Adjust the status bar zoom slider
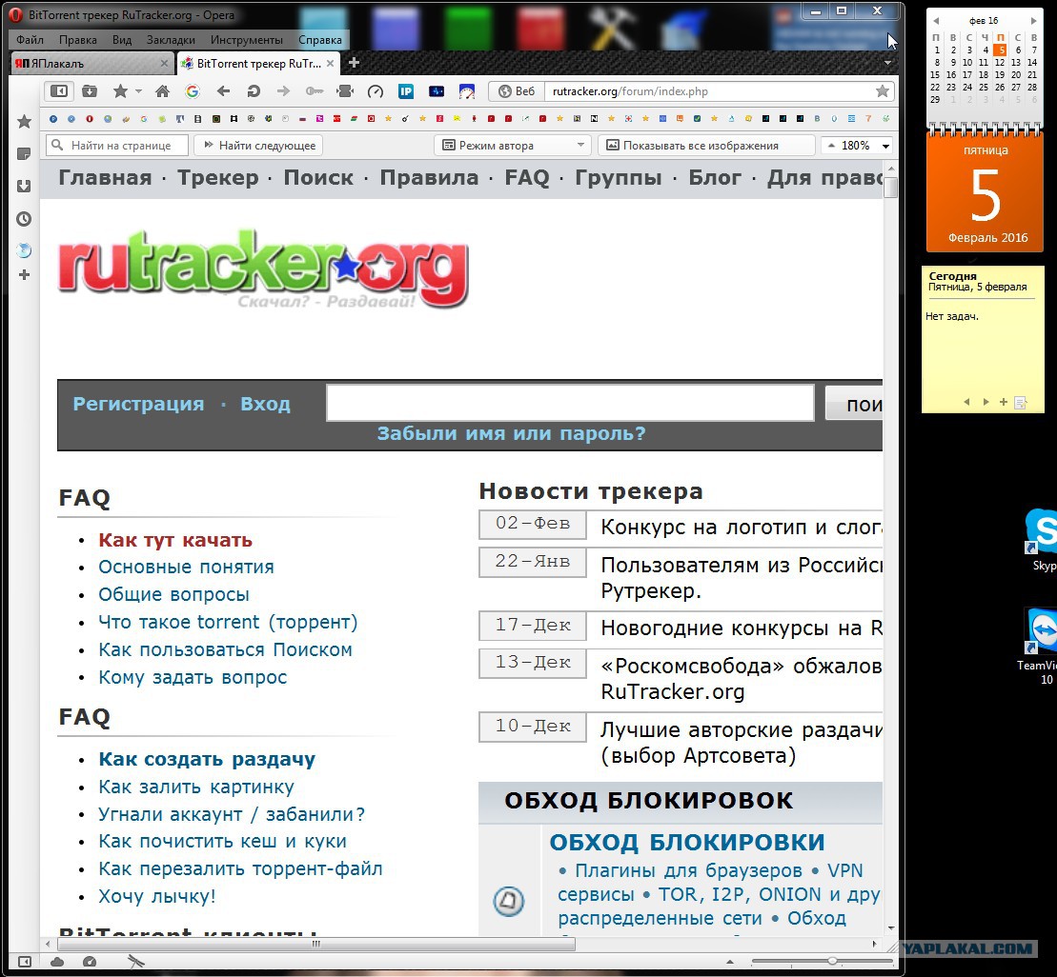The image size is (1057, 977). click(x=833, y=961)
